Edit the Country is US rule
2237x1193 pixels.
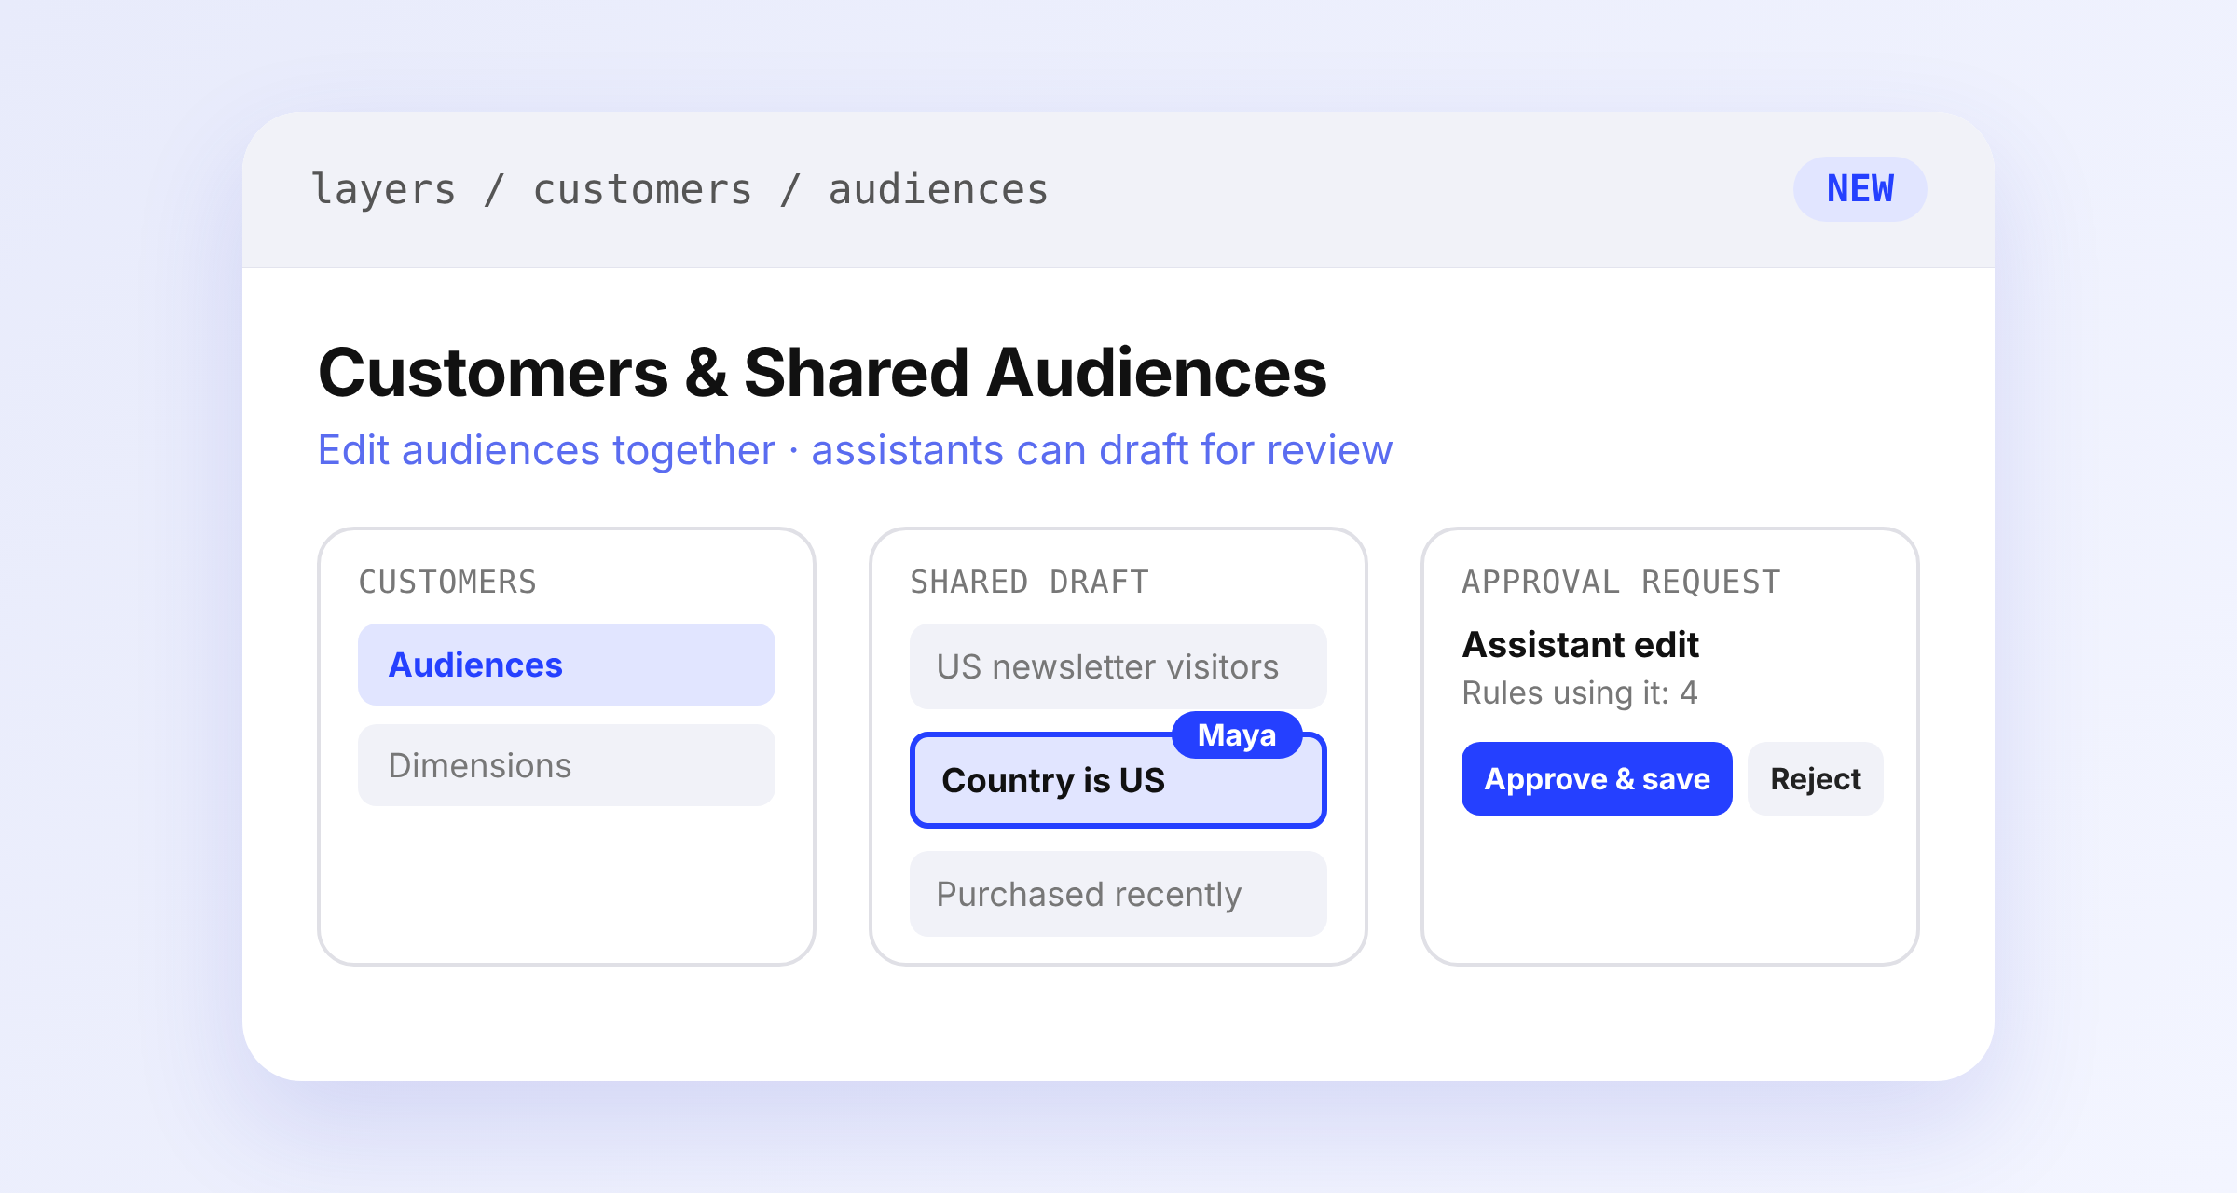pos(1118,781)
